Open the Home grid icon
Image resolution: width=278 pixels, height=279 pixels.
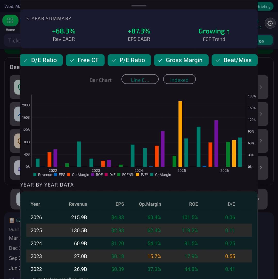tap(10, 20)
